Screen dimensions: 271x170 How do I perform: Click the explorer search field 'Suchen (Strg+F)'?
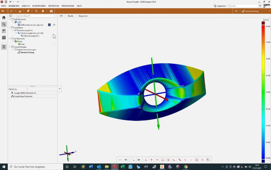pyautogui.click(x=35, y=16)
